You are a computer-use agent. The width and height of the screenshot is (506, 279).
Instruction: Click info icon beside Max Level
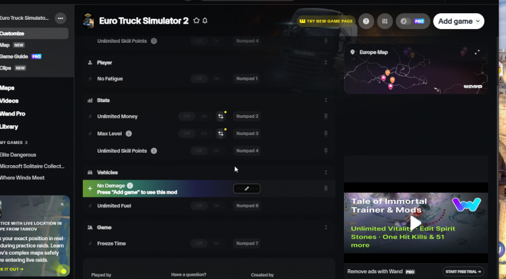click(128, 134)
